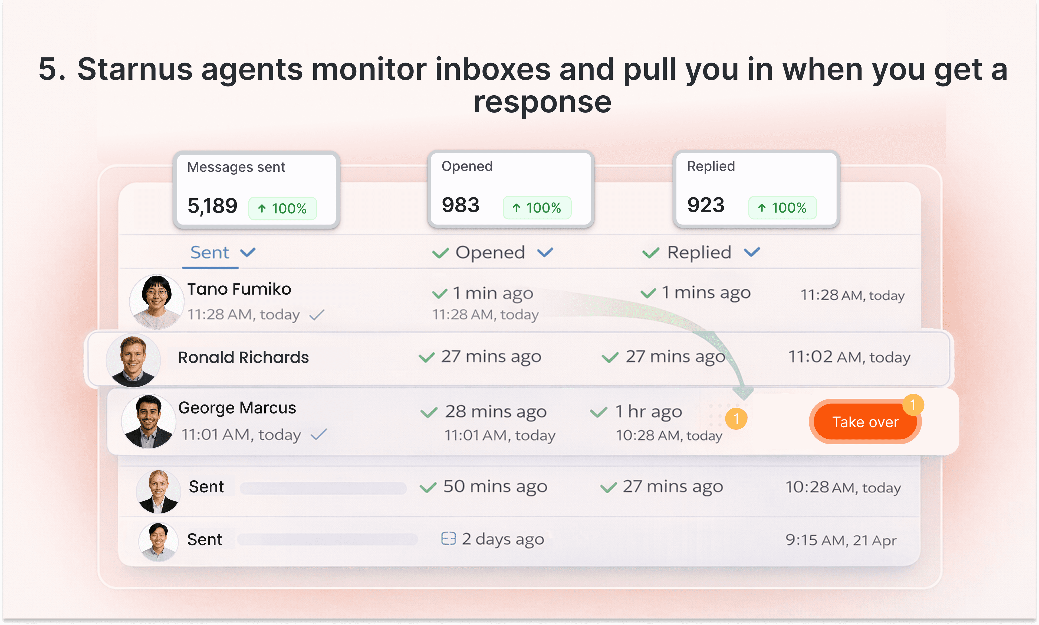Click the Opened 100% increase badge
The height and width of the screenshot is (625, 1039).
pyautogui.click(x=537, y=208)
